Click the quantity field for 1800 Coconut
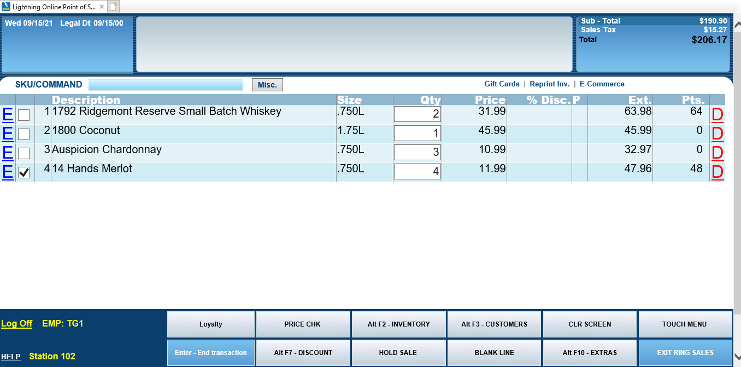This screenshot has height=367, width=741. point(417,133)
